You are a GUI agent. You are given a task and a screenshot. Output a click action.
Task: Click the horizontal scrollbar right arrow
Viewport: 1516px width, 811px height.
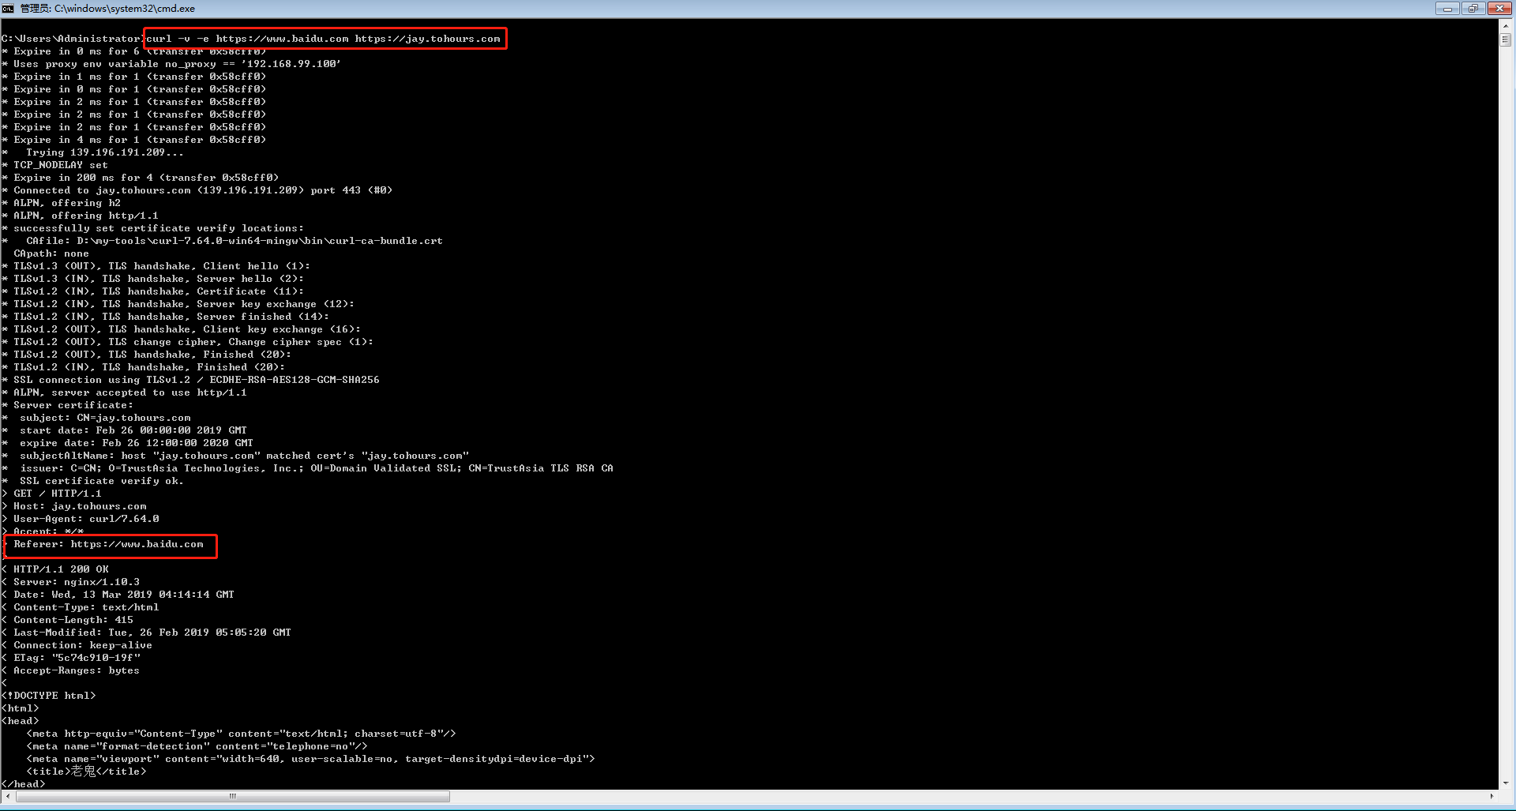1492,796
